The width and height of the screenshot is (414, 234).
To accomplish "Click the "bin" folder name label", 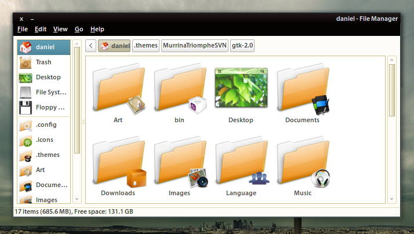I will pos(179,120).
